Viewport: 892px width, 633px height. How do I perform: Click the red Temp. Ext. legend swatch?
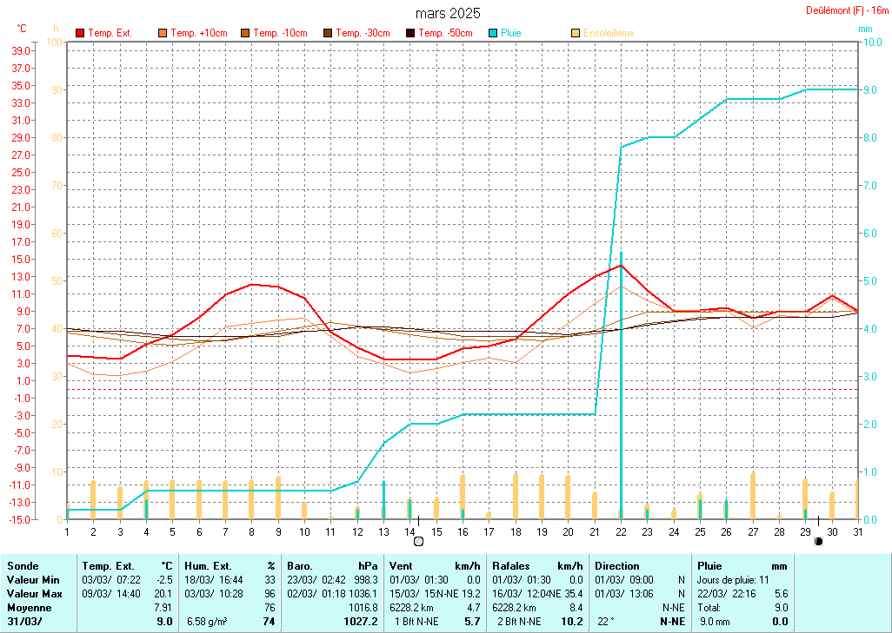coord(81,33)
